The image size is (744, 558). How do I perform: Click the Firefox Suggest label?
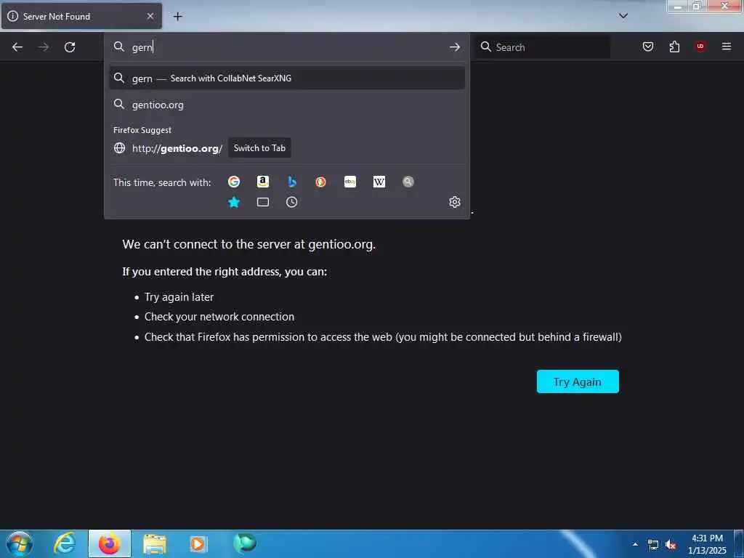tap(142, 130)
